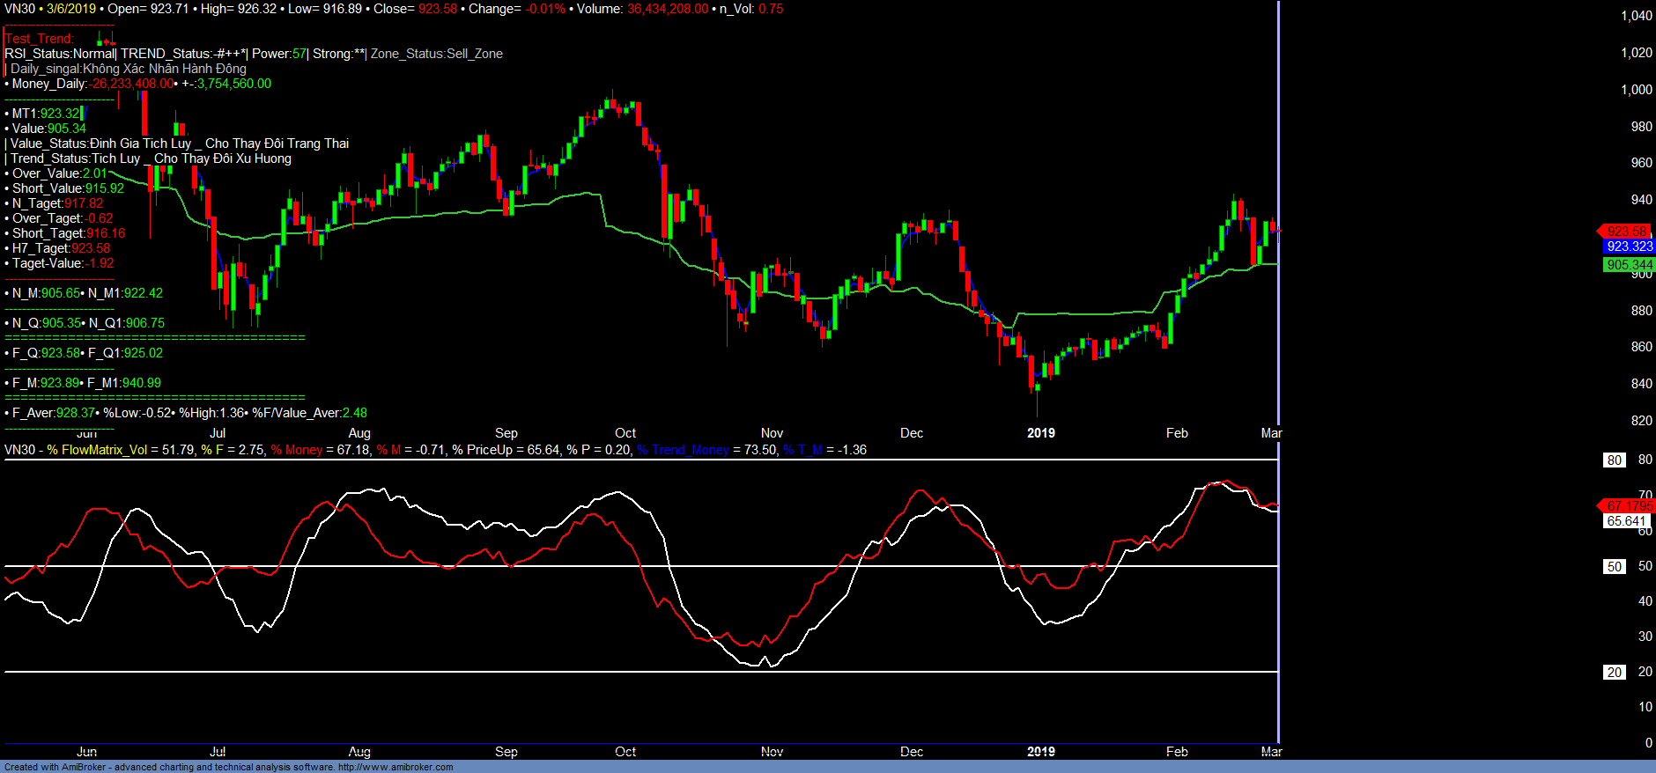This screenshot has width=1656, height=773.
Task: Click the blue % Trend_Money legend label
Action: [683, 450]
